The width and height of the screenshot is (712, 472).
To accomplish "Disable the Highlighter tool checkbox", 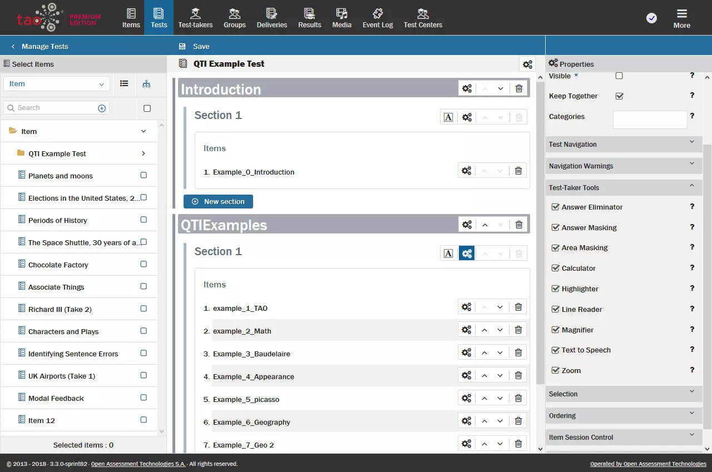I will coord(555,289).
